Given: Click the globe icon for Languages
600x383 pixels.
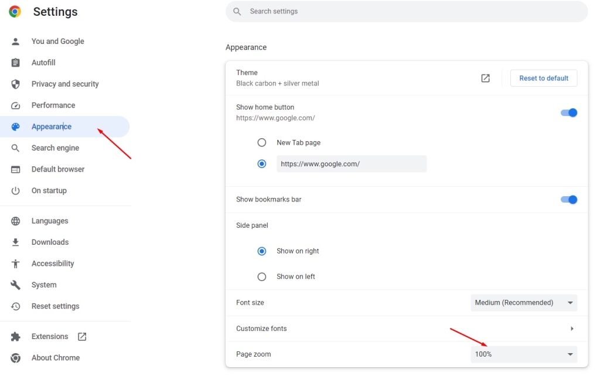Looking at the screenshot, I should [x=15, y=221].
